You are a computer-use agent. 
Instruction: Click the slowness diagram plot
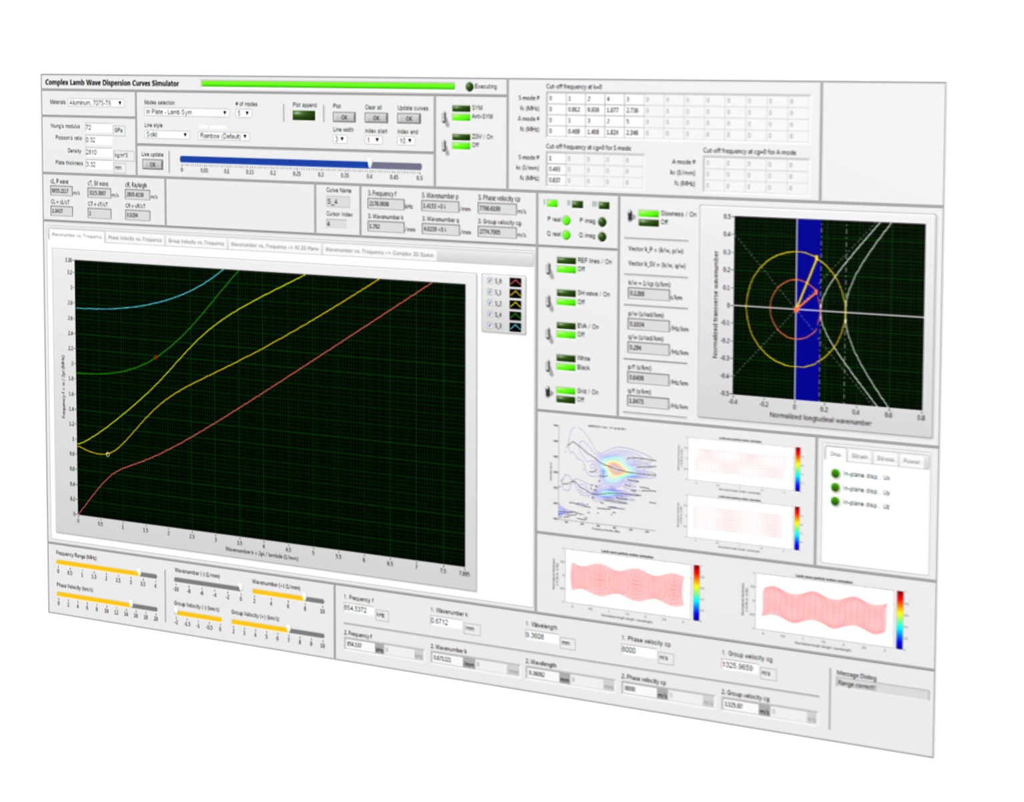(x=828, y=312)
